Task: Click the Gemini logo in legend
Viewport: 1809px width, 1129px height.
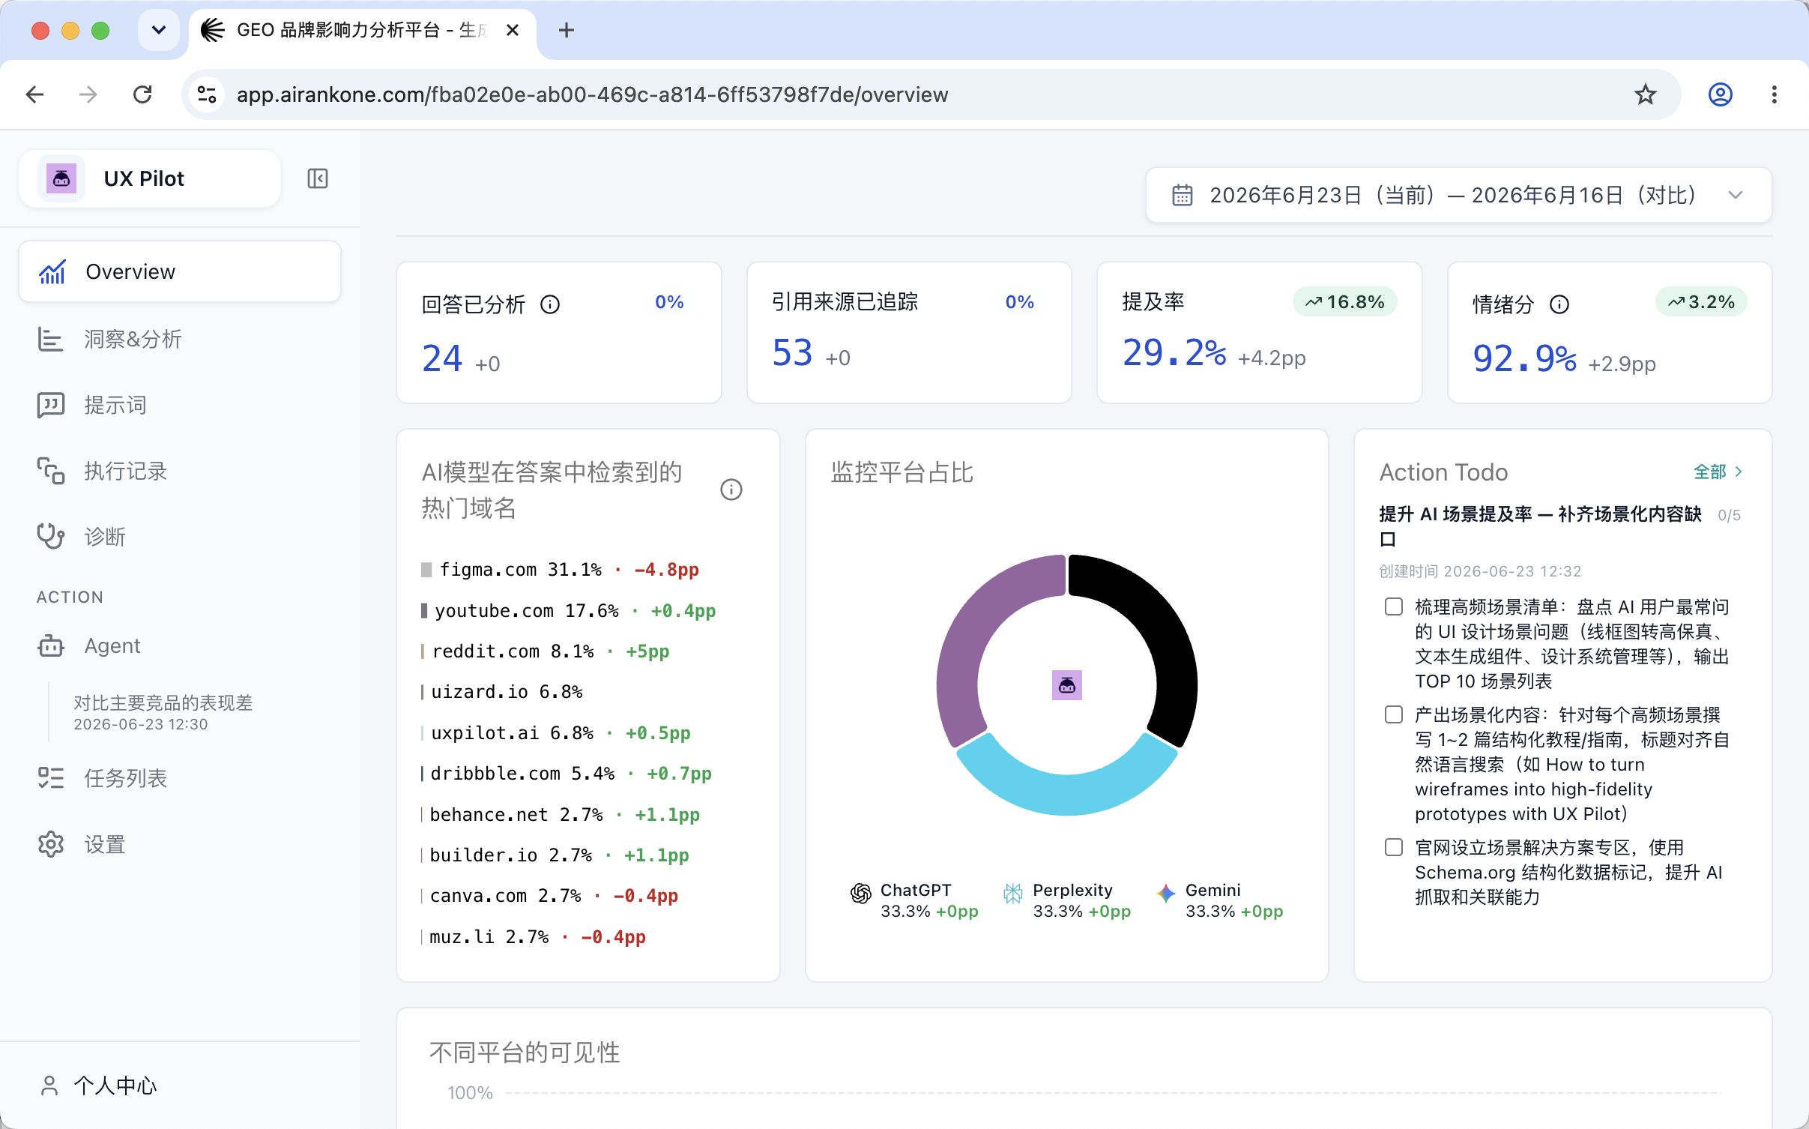Action: [1166, 893]
